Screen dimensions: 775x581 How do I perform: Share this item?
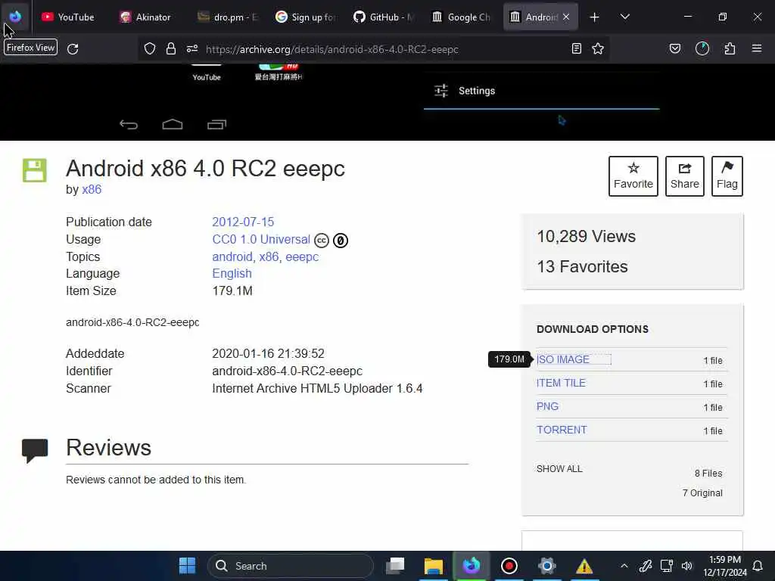pos(684,176)
